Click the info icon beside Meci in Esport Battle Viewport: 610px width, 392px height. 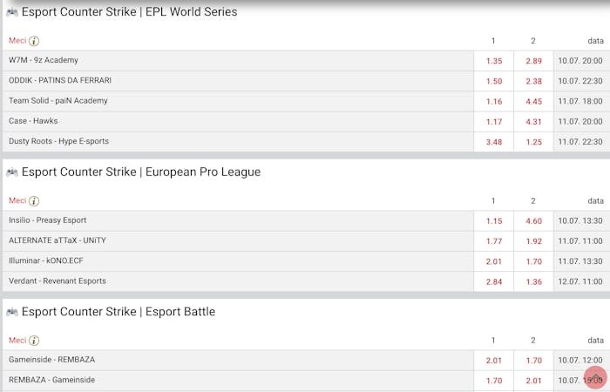[34, 341]
